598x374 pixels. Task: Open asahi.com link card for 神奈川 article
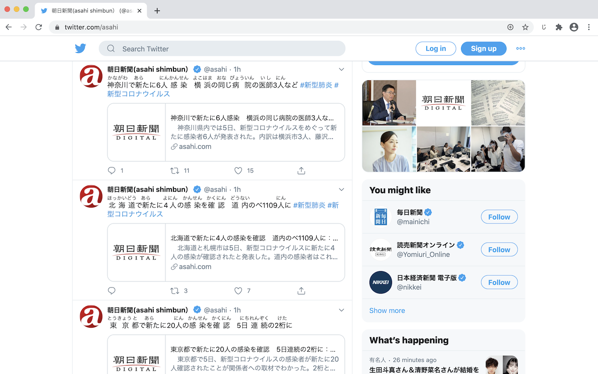226,132
